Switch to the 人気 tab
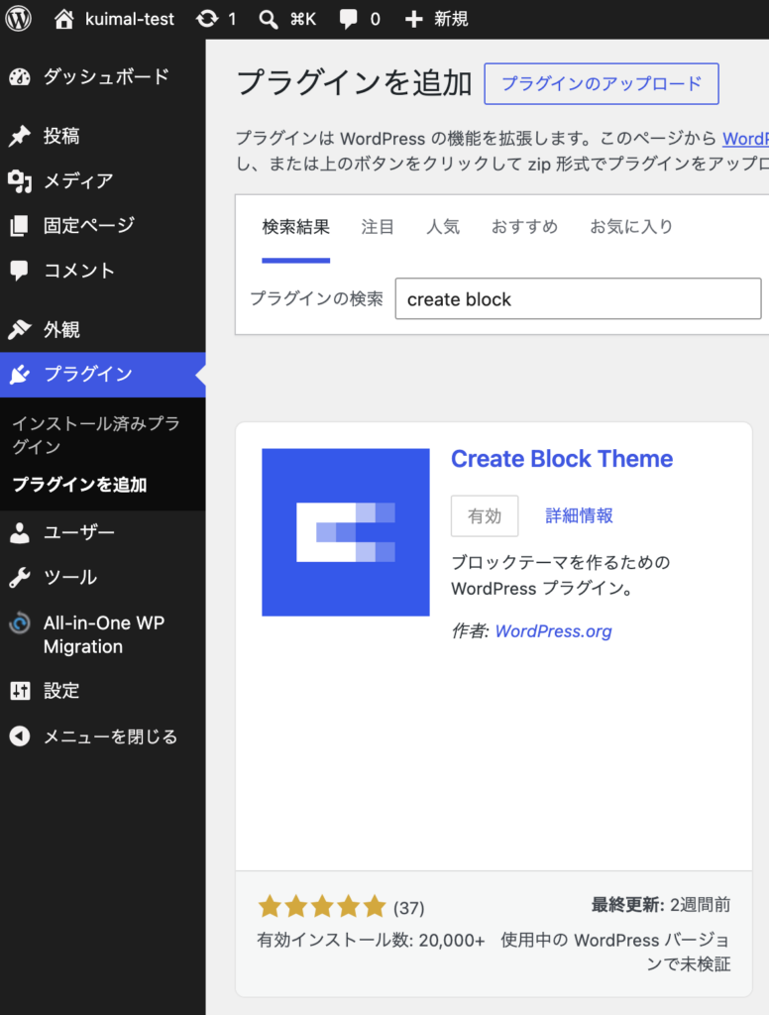 [443, 227]
